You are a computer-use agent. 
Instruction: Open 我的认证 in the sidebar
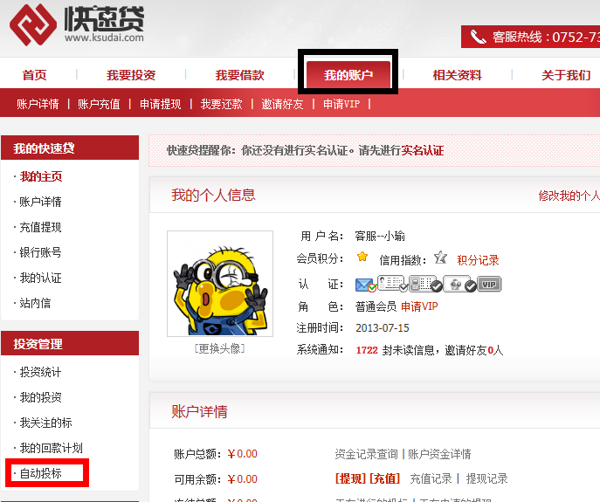[40, 278]
